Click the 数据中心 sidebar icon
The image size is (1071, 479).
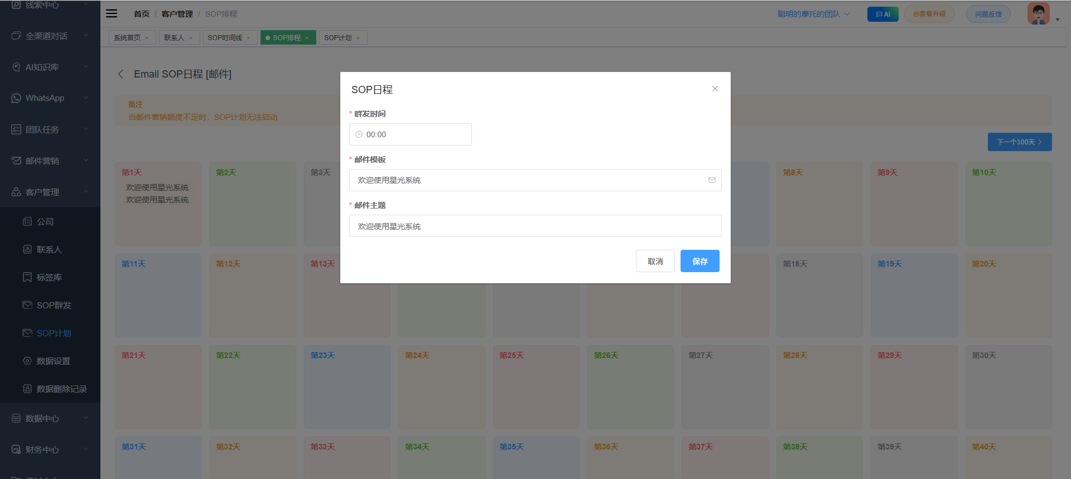click(16, 418)
